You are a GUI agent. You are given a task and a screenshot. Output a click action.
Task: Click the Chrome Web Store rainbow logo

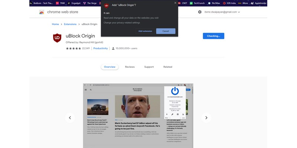coord(42,12)
